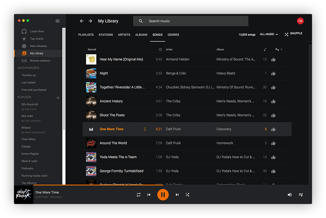Click the volume icon
Viewport: 326px width, 218px height.
[x=289, y=195]
